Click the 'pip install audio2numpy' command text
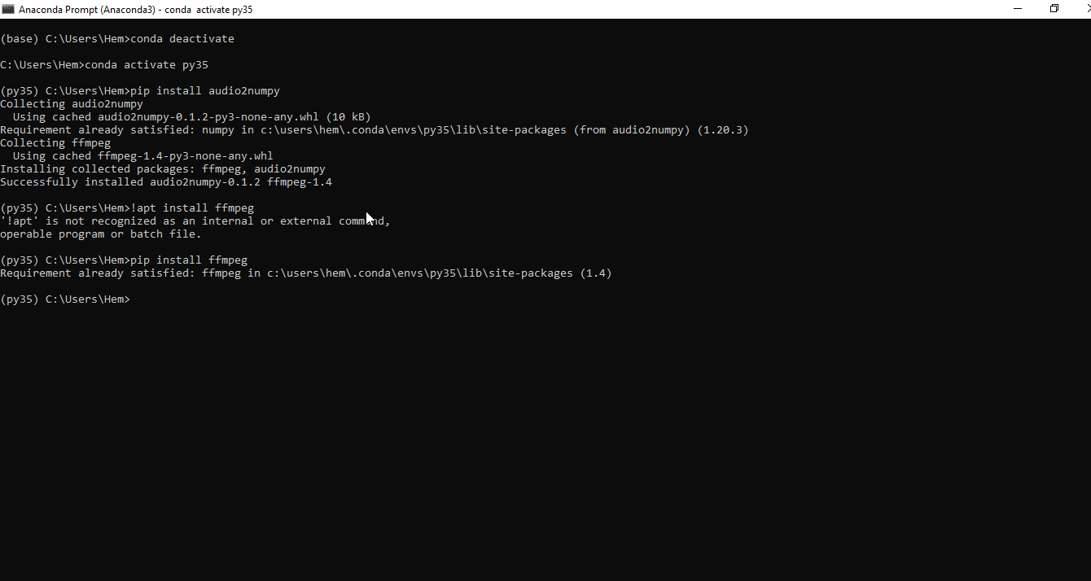Image resolution: width=1091 pixels, height=581 pixels. coord(205,90)
